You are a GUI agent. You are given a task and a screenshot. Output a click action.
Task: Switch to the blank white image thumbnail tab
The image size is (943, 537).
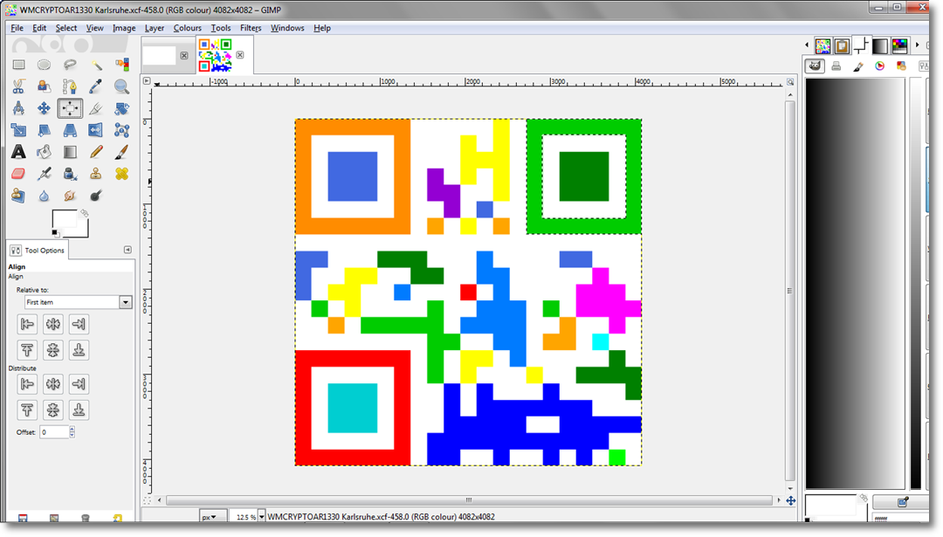point(160,55)
